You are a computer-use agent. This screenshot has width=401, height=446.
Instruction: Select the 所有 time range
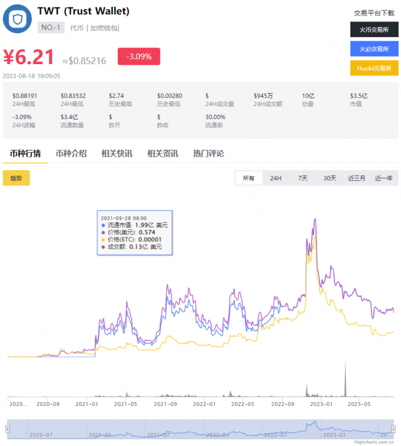click(x=249, y=178)
